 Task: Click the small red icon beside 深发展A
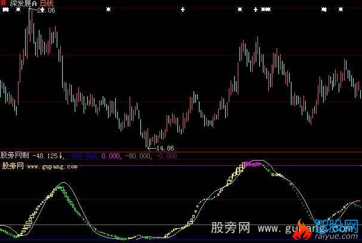(x=4, y=2)
